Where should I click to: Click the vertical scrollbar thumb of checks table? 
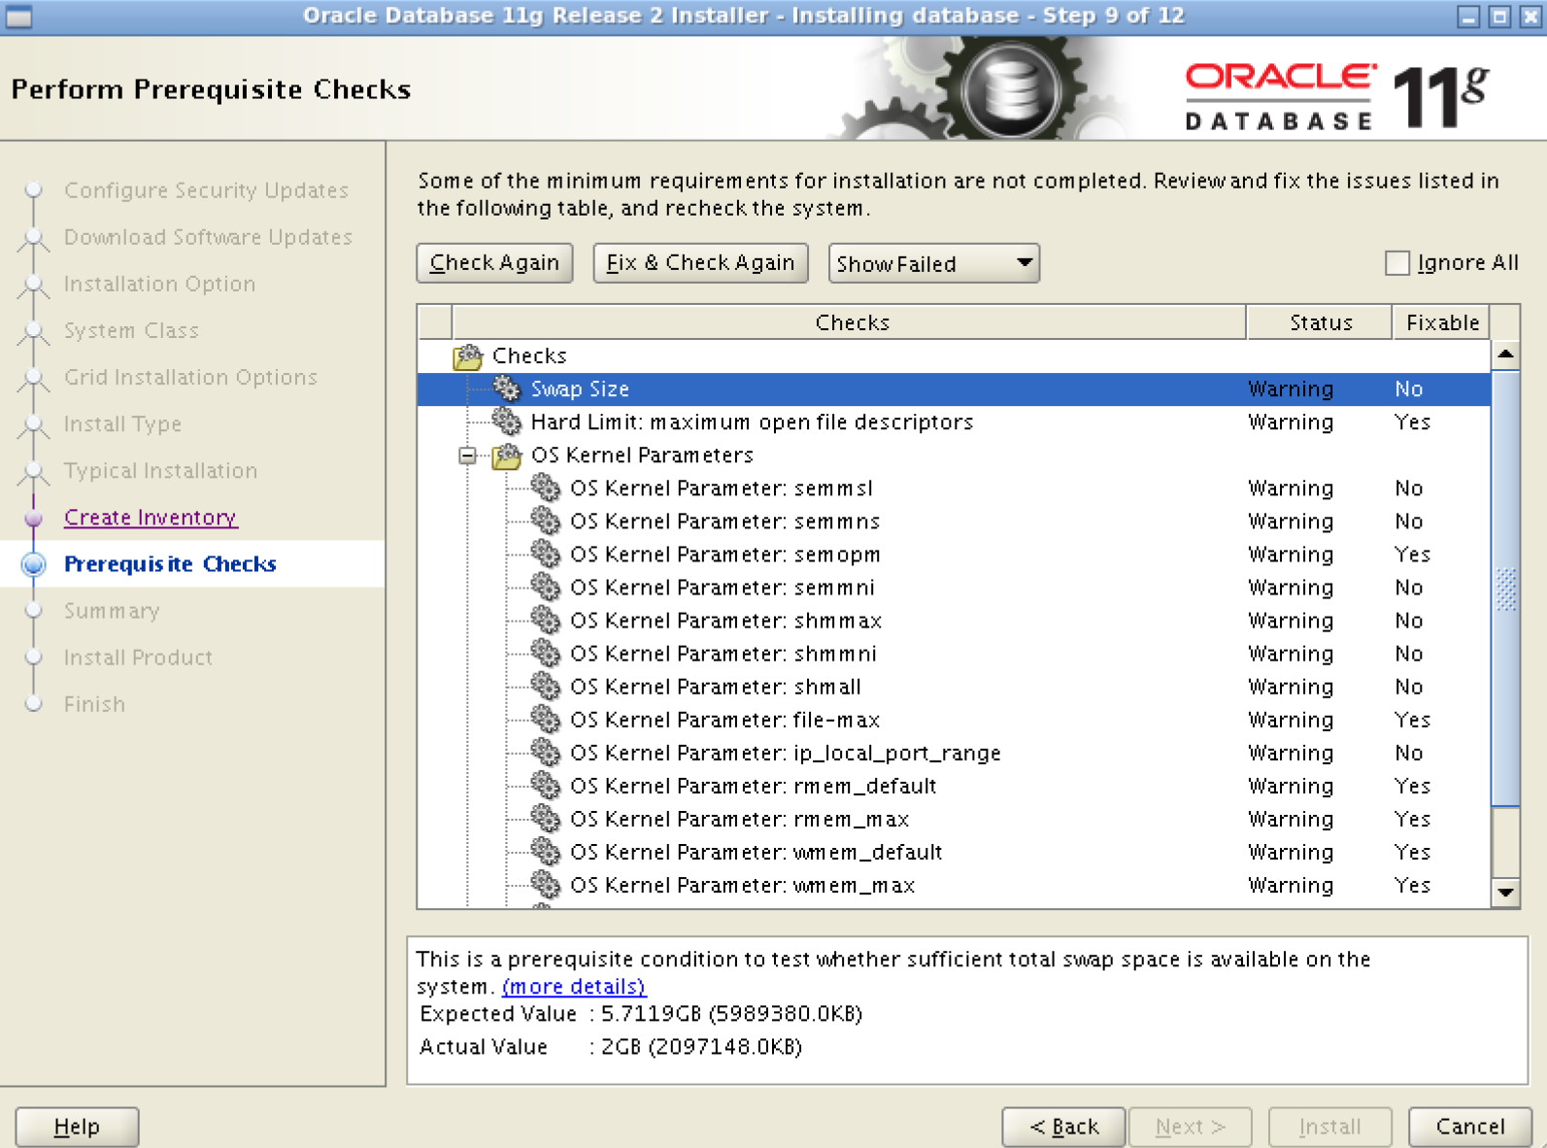click(1505, 588)
